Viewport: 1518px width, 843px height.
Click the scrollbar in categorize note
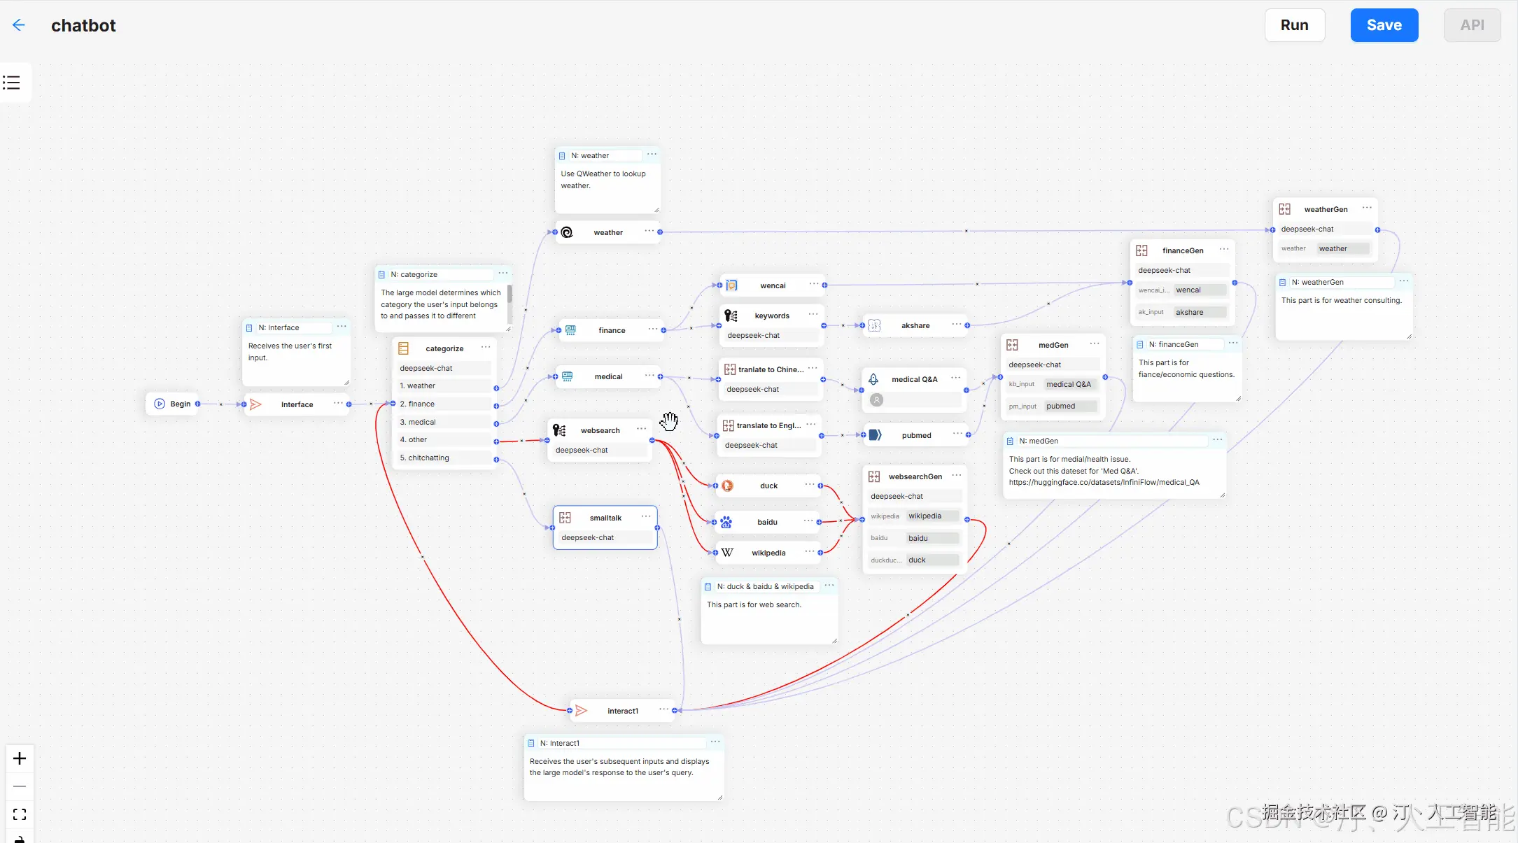click(x=509, y=295)
